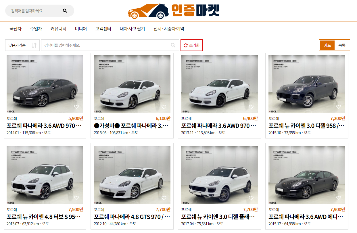Open 포르쉐 파나메라 4.8 GTS 970 title
Screen dimensions: 357x233
(132, 217)
